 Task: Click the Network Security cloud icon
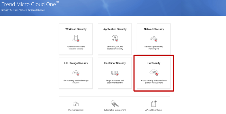(x=154, y=39)
